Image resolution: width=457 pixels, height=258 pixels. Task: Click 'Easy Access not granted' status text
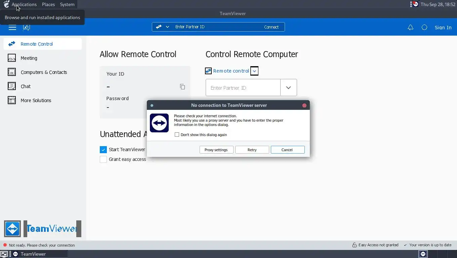pyautogui.click(x=378, y=245)
